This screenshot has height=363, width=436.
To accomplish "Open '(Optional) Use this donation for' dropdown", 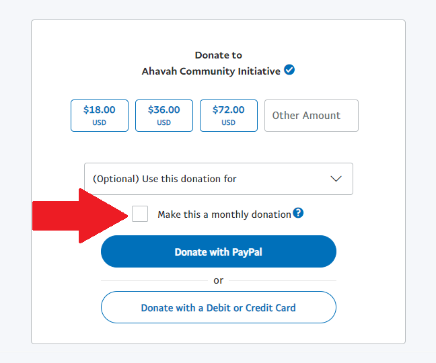I will [x=219, y=179].
